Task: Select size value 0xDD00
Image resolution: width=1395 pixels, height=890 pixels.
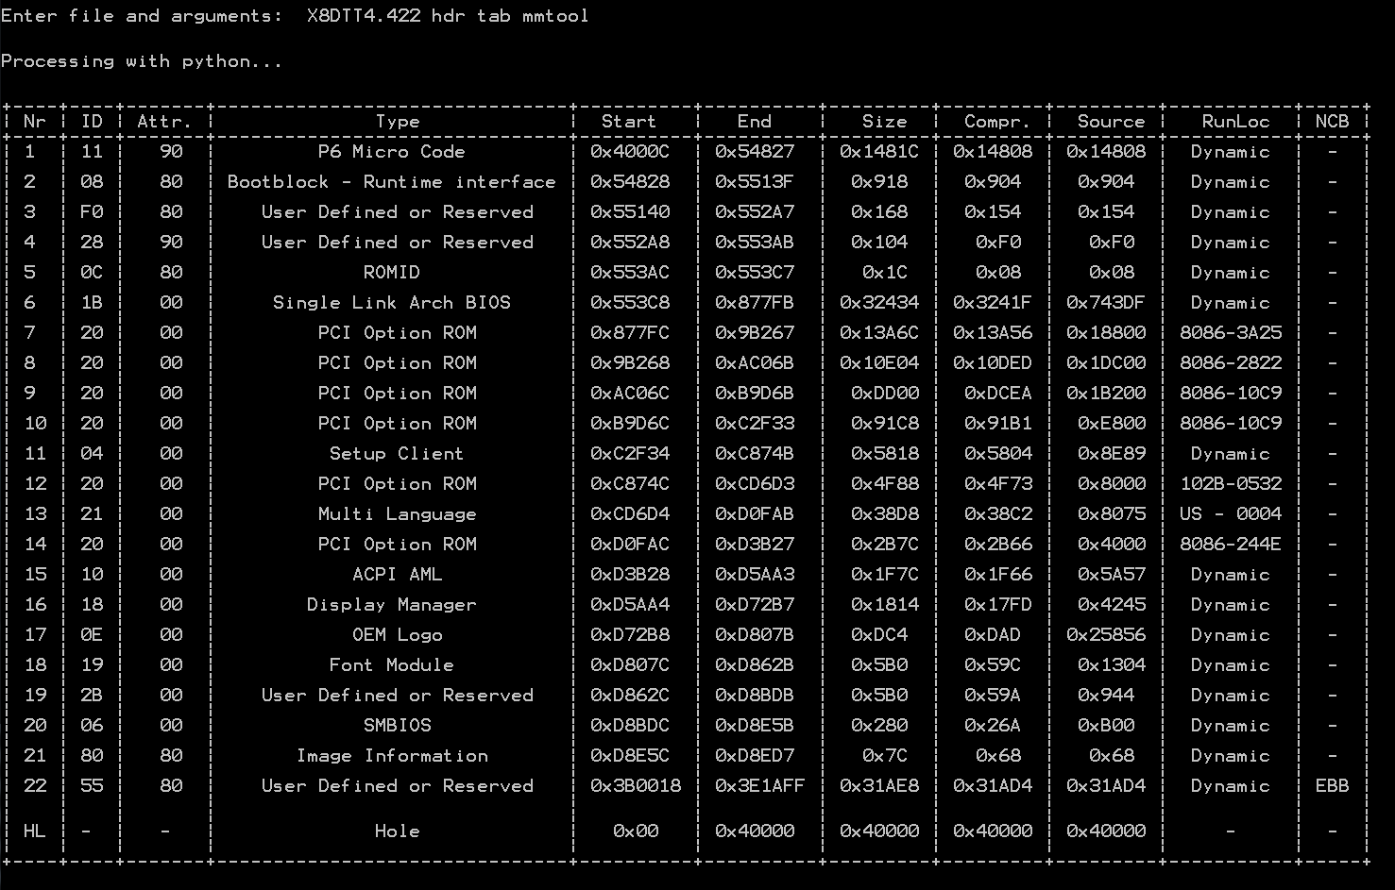Action: [x=884, y=393]
